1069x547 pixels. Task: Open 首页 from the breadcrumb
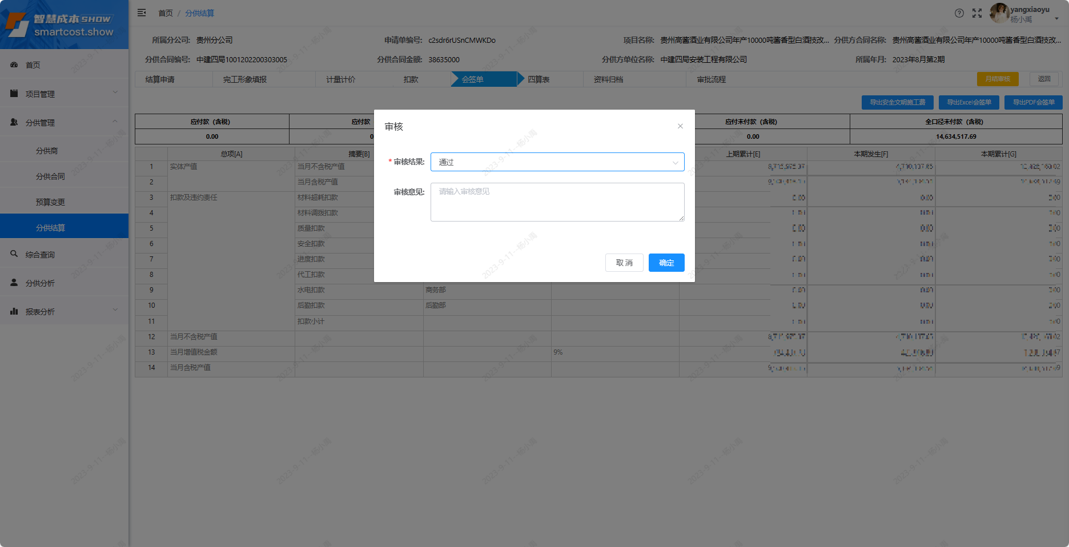(164, 13)
